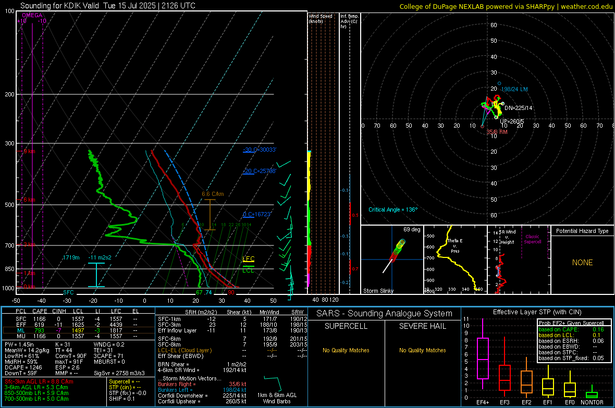The height and width of the screenshot is (408, 615).
Task: Open the SR Wind v. Height inset plot
Action: 519,259
